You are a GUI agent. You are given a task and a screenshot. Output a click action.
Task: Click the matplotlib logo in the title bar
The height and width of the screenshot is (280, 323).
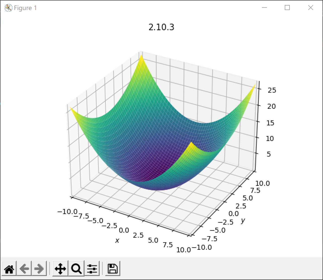[x=8, y=8]
